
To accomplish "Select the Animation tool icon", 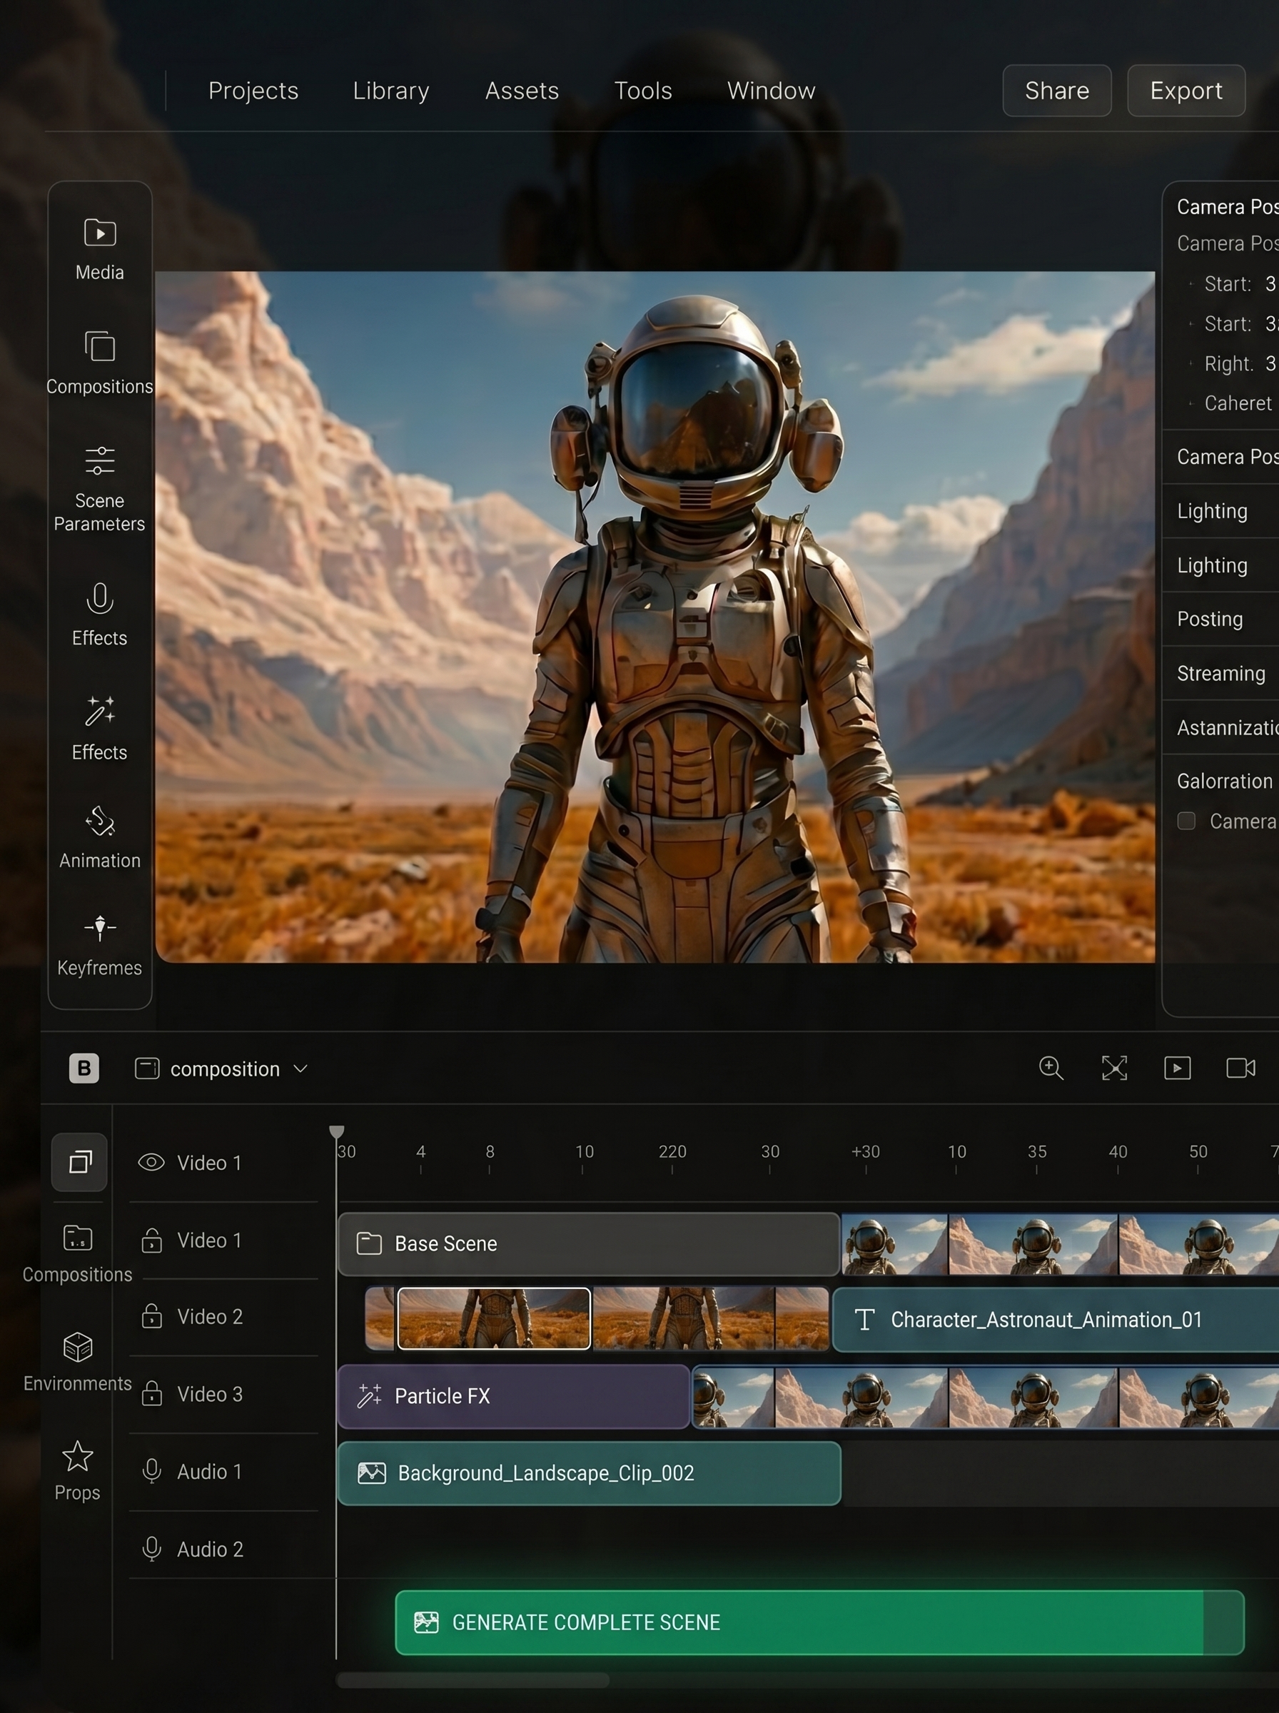I will (100, 822).
